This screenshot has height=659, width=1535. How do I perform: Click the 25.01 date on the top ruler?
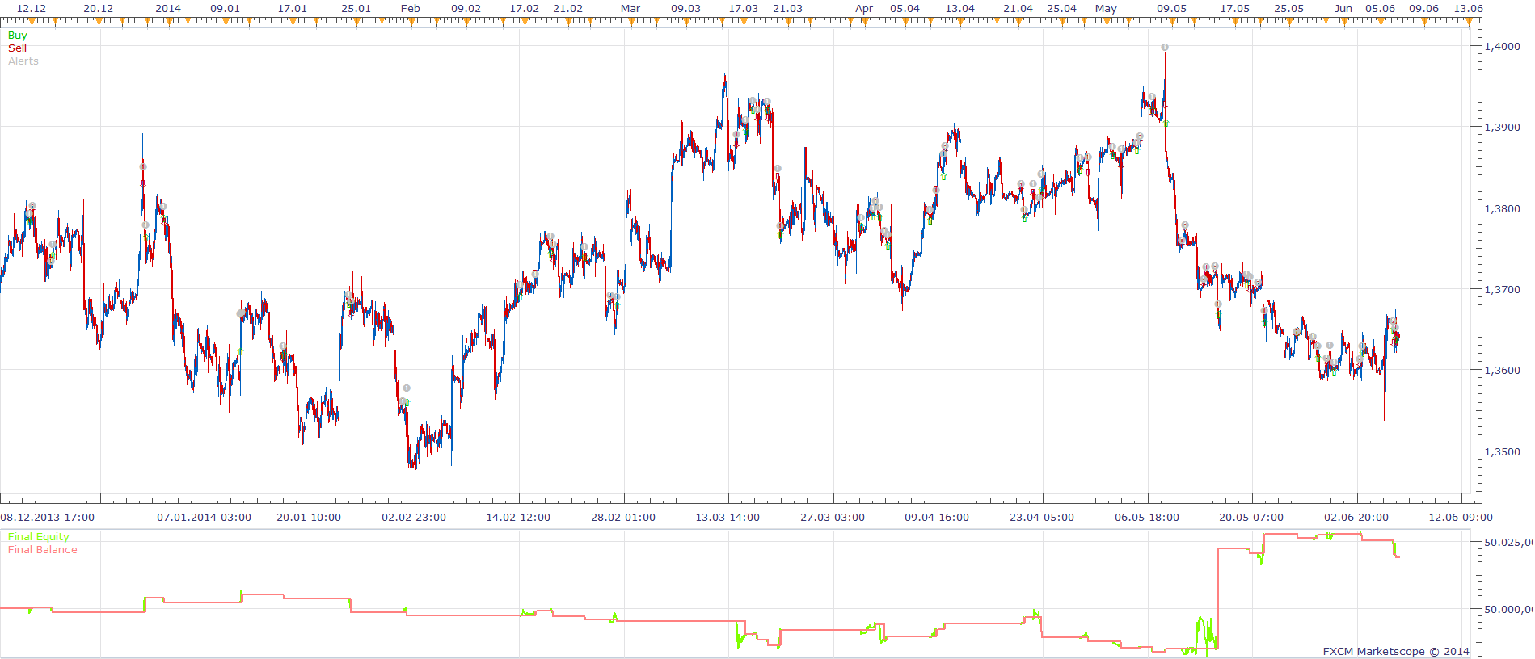(356, 9)
